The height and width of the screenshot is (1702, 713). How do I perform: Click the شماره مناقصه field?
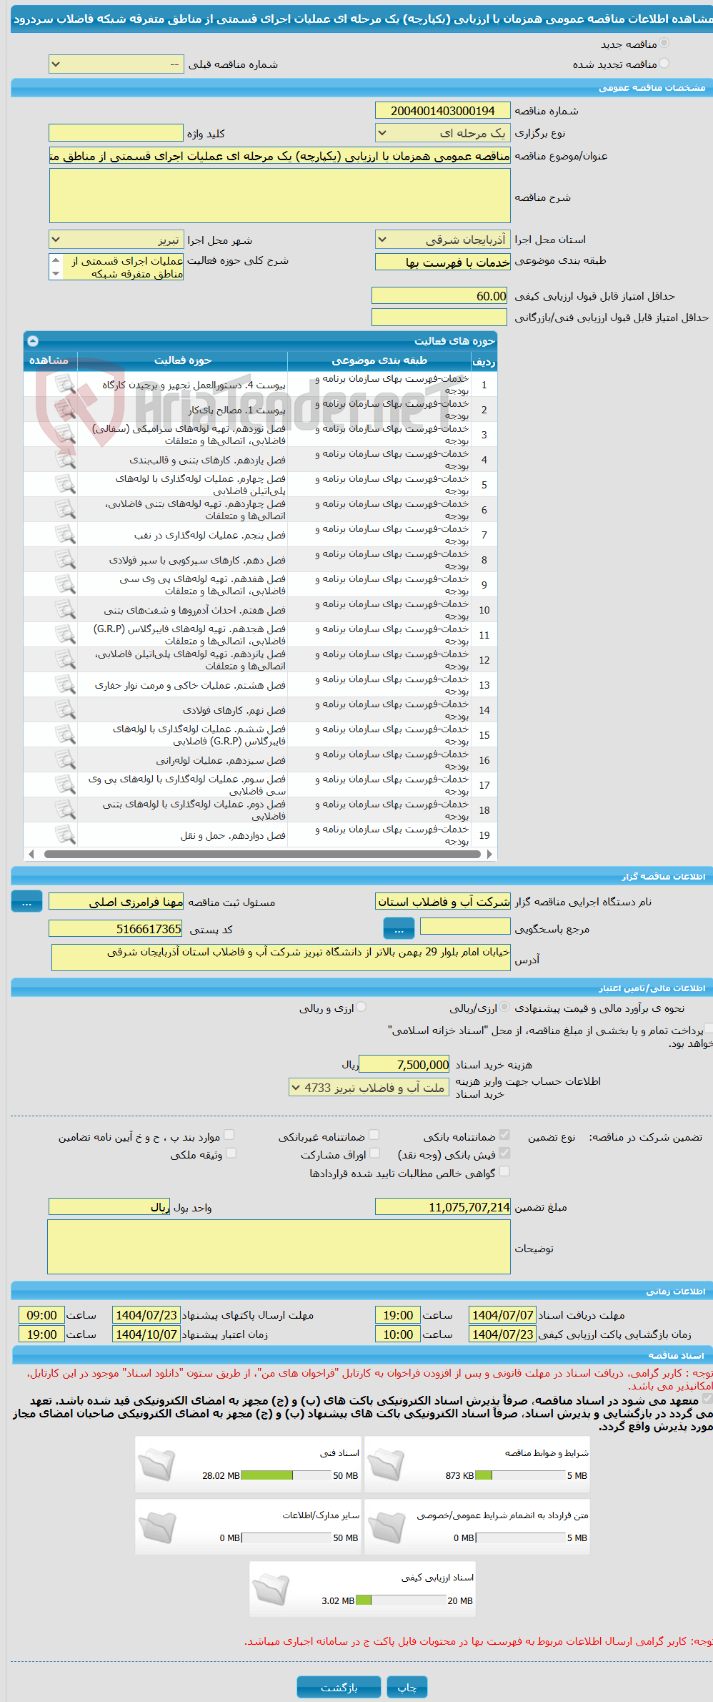tap(443, 111)
